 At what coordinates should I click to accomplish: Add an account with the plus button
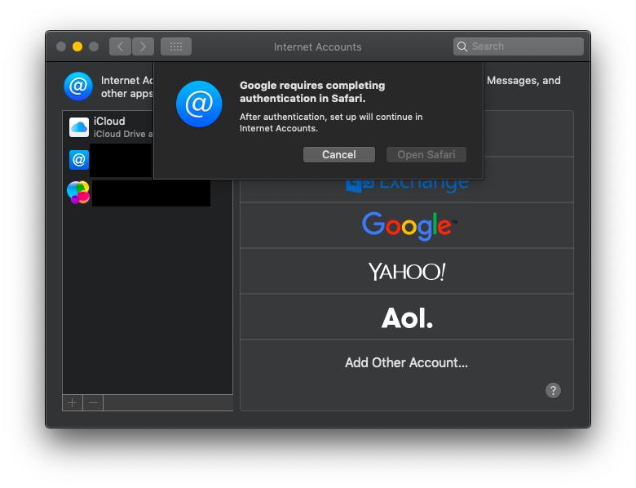(73, 403)
